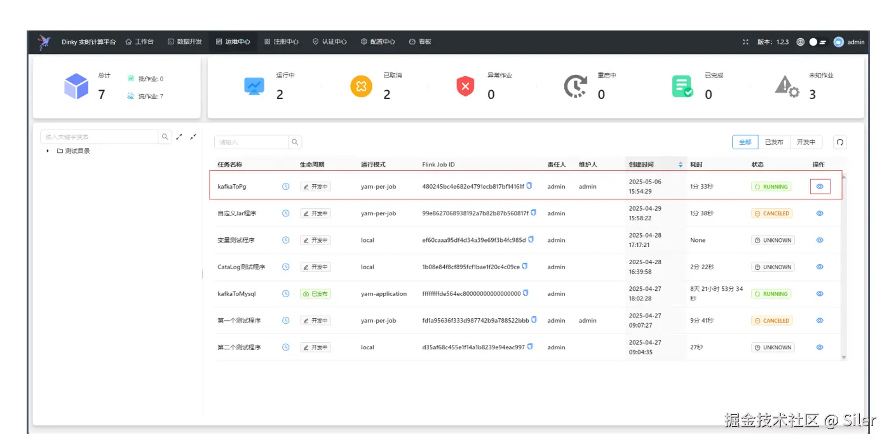Copy Flink Job ID of 自定义Jar程序
The height and width of the screenshot is (442, 889).
(x=534, y=213)
